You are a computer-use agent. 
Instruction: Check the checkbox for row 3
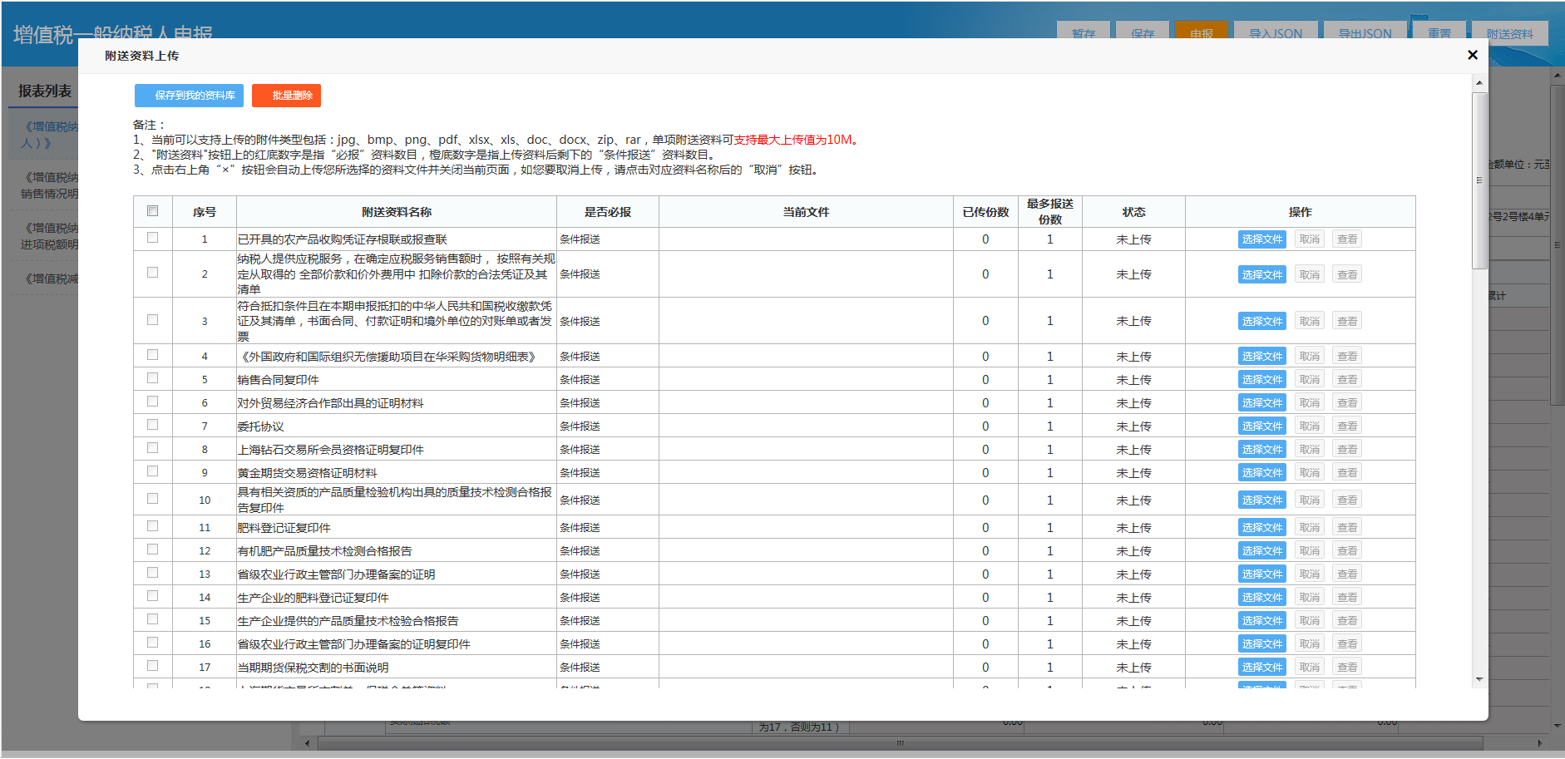(152, 320)
